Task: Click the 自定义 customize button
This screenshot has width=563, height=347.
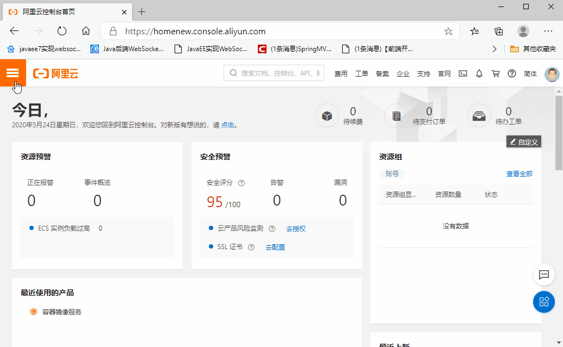Action: click(x=523, y=142)
